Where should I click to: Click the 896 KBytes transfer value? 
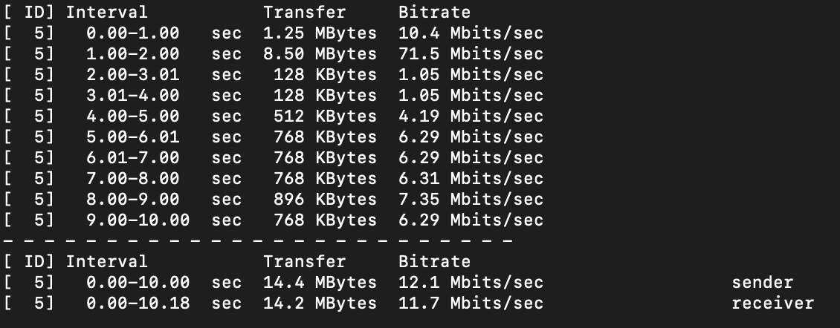325,199
